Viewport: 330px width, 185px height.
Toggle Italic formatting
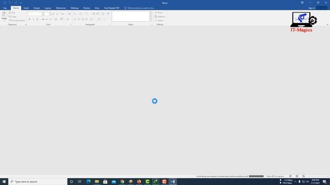33,20
